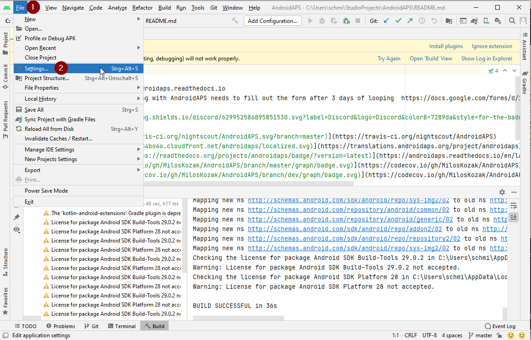The height and width of the screenshot is (340, 531).
Task: Expand File Properties submenu
Action: [138, 87]
